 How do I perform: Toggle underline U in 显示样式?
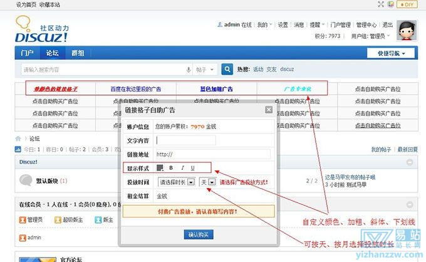(192, 168)
